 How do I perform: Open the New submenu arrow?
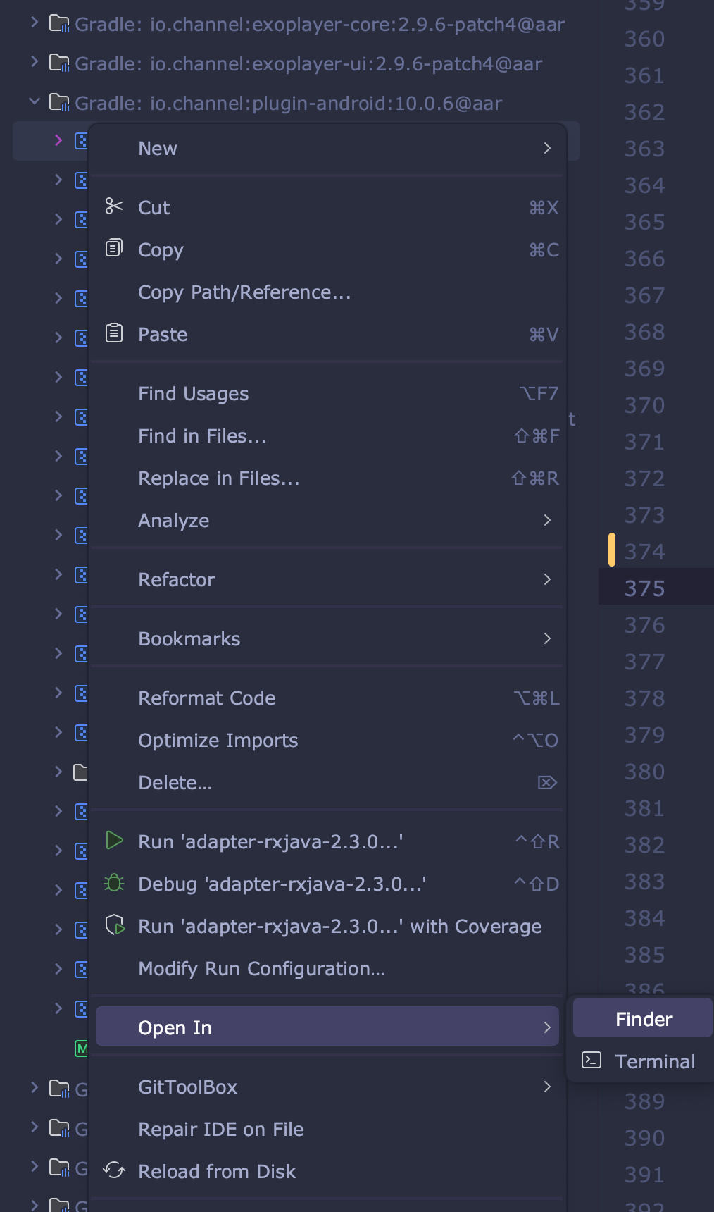(547, 148)
